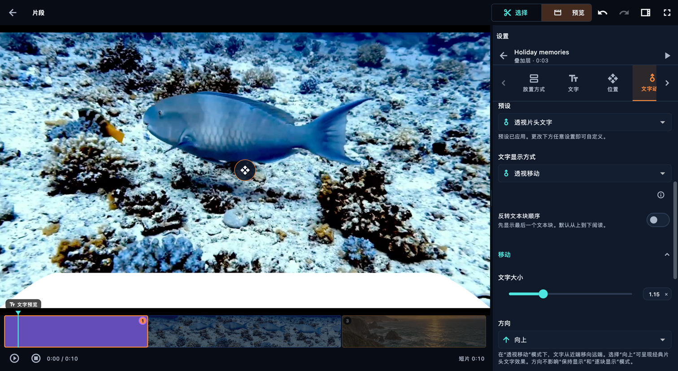Select the parrotfish video clip on timeline

point(245,331)
